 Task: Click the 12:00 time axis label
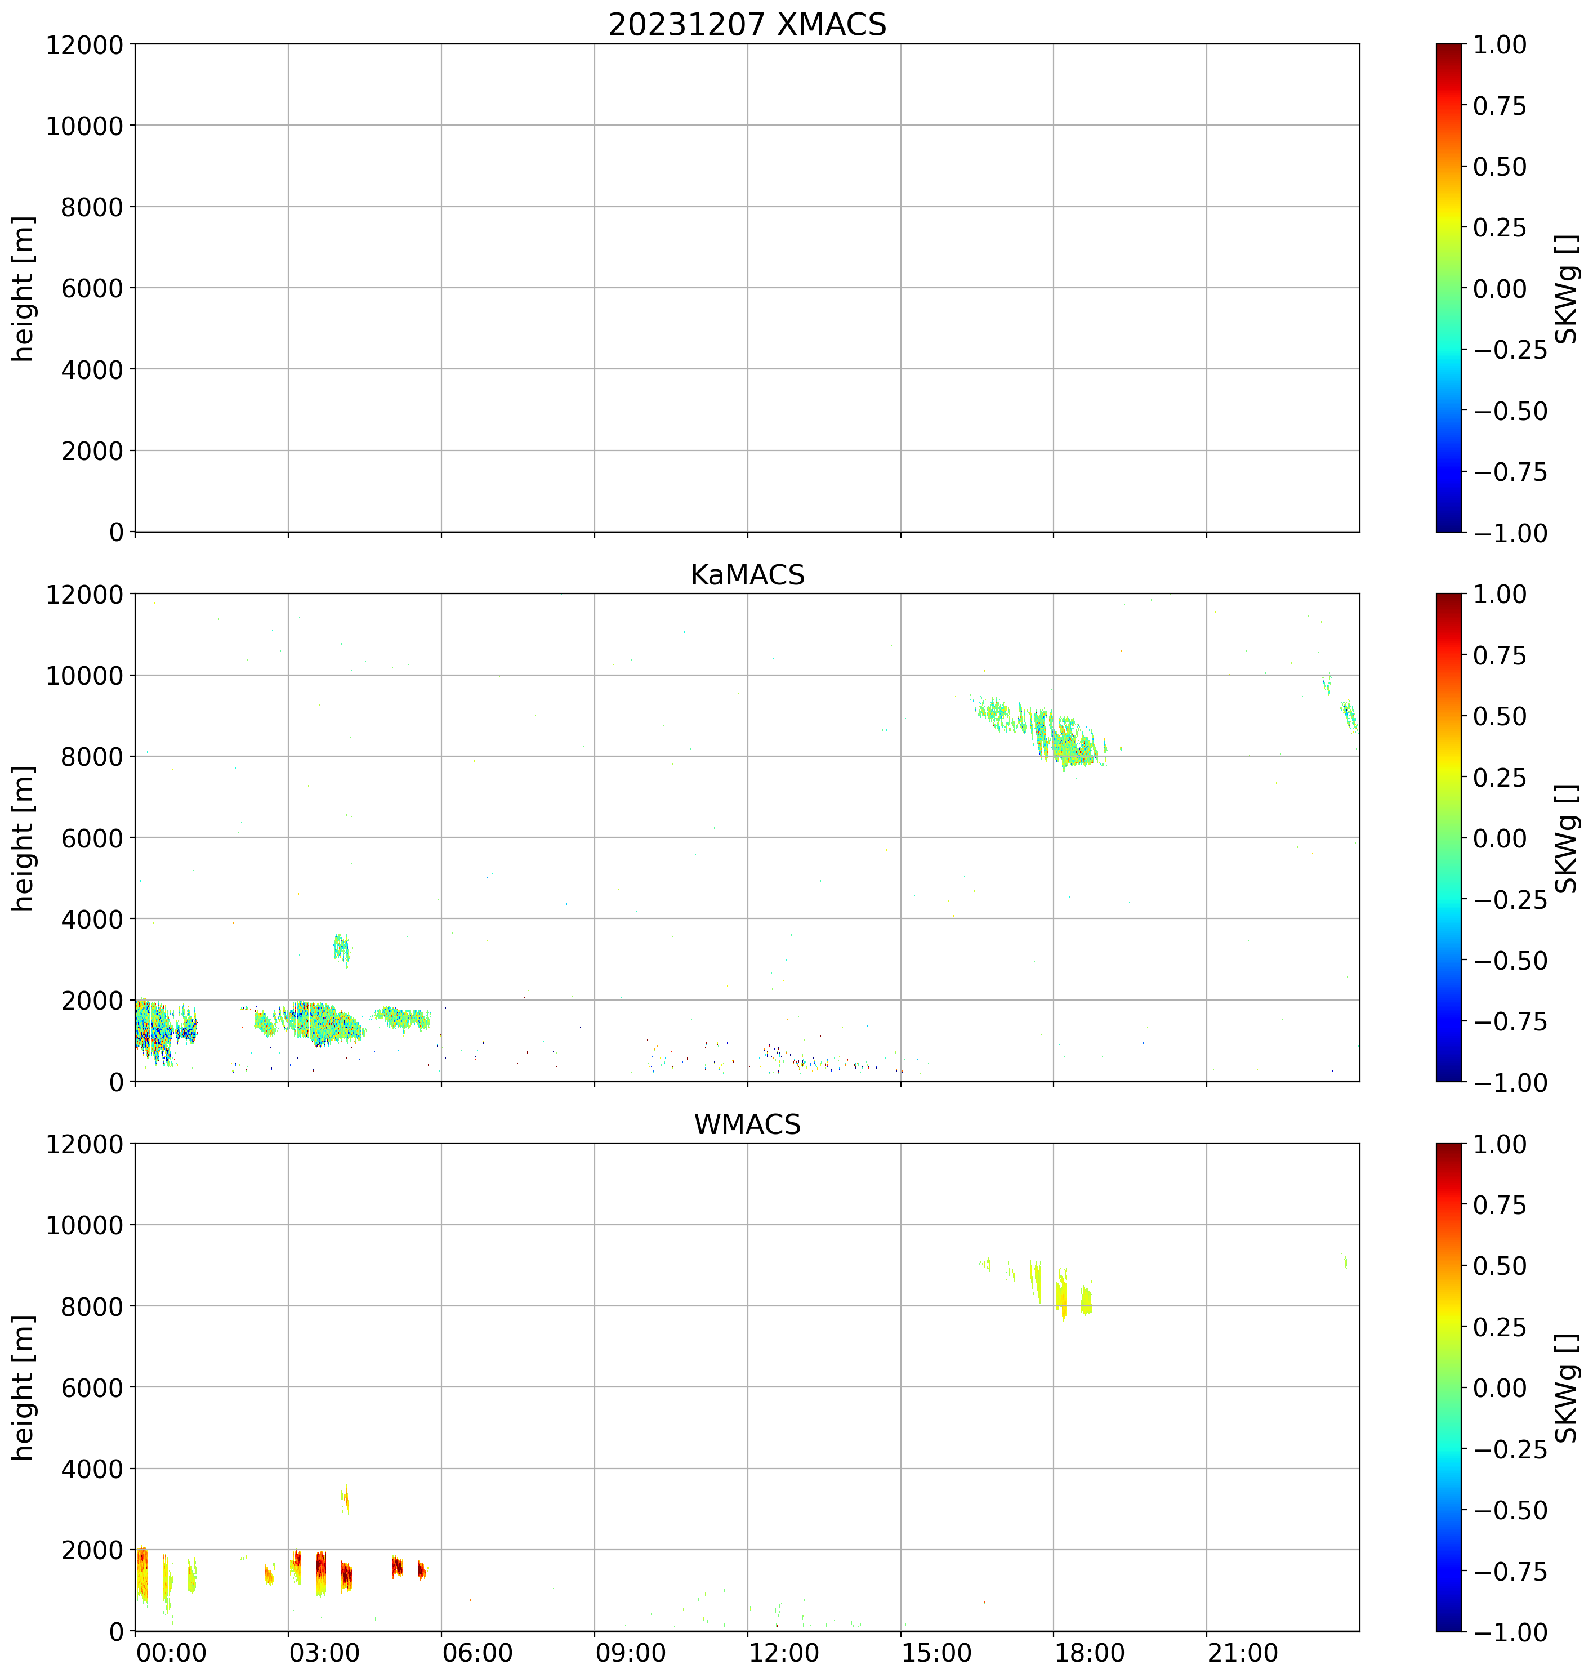point(784,1653)
